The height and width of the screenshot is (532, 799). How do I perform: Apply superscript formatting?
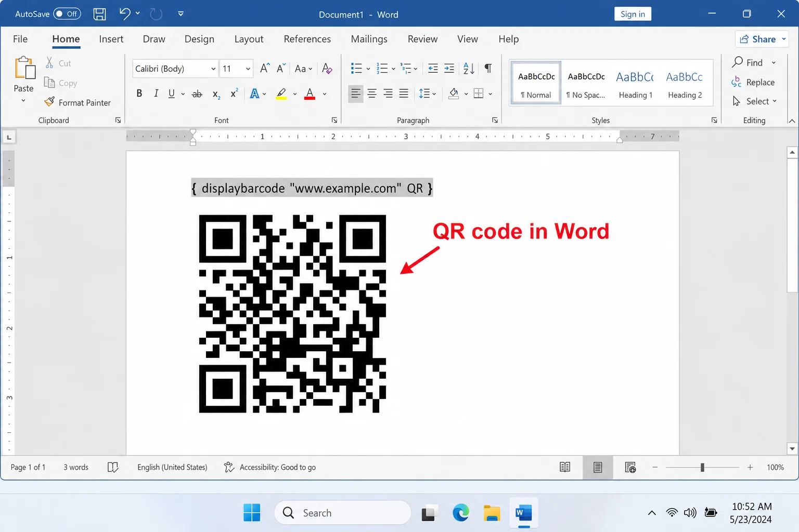[x=234, y=94]
